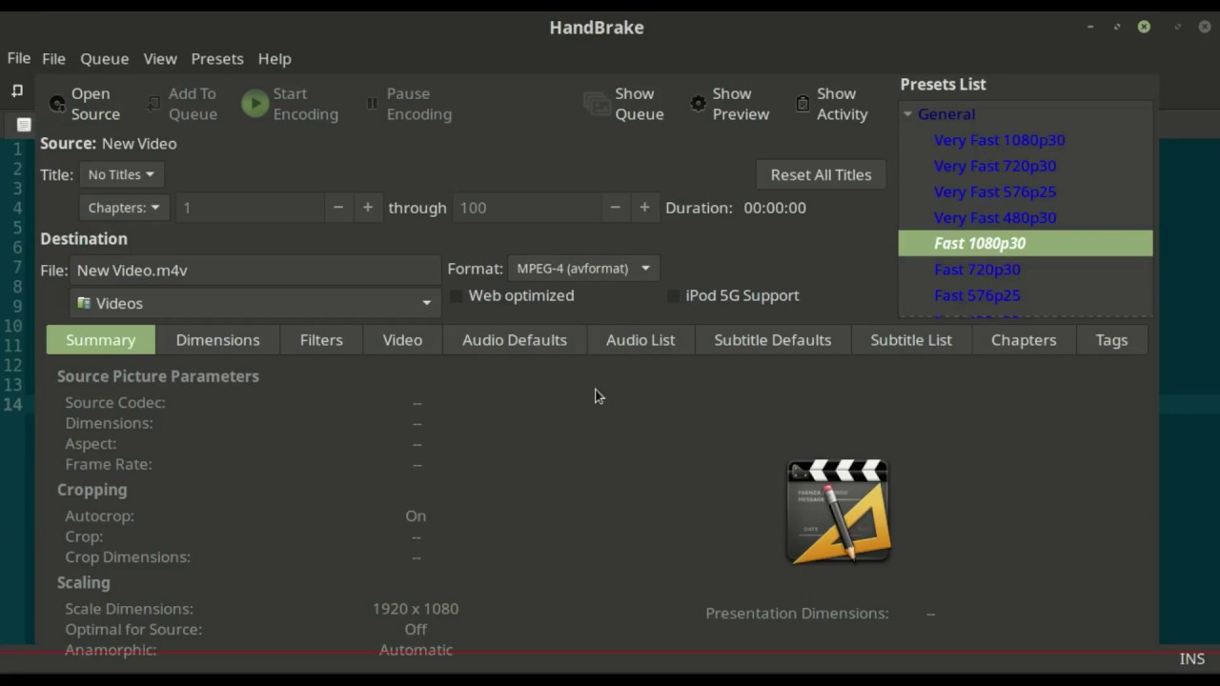
Task: Decrease the end chapter value 100
Action: (x=615, y=208)
